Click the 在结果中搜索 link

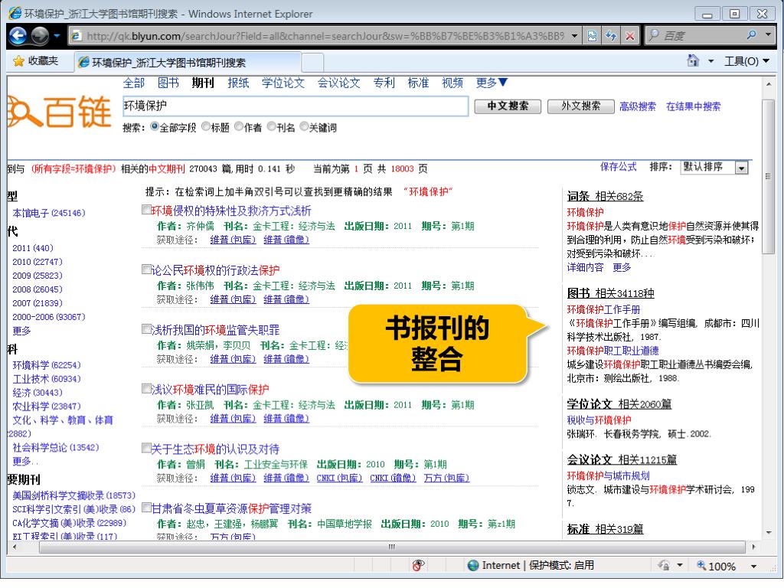coord(694,106)
